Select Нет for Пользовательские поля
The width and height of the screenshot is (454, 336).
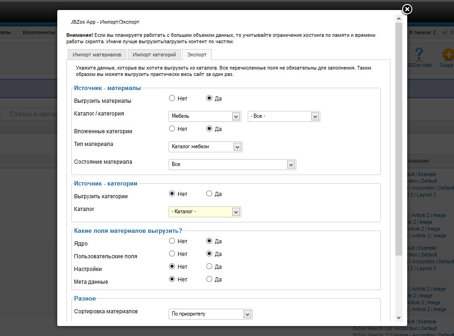[172, 253]
